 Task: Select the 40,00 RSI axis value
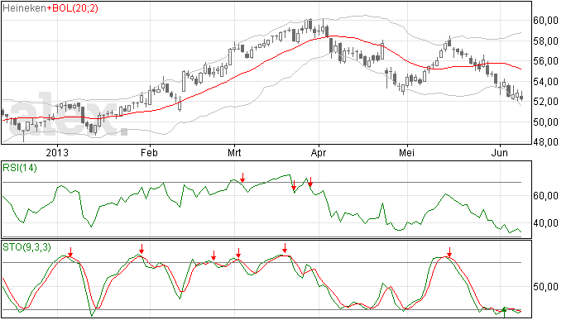(x=546, y=222)
